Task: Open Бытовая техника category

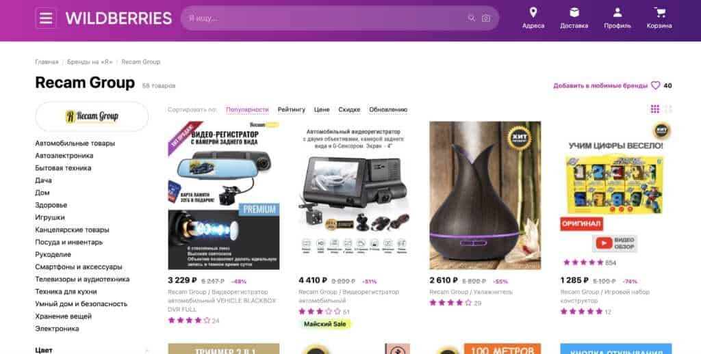Action: [63, 168]
